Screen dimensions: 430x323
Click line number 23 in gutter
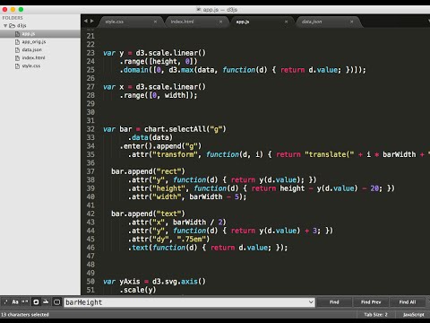(90, 53)
